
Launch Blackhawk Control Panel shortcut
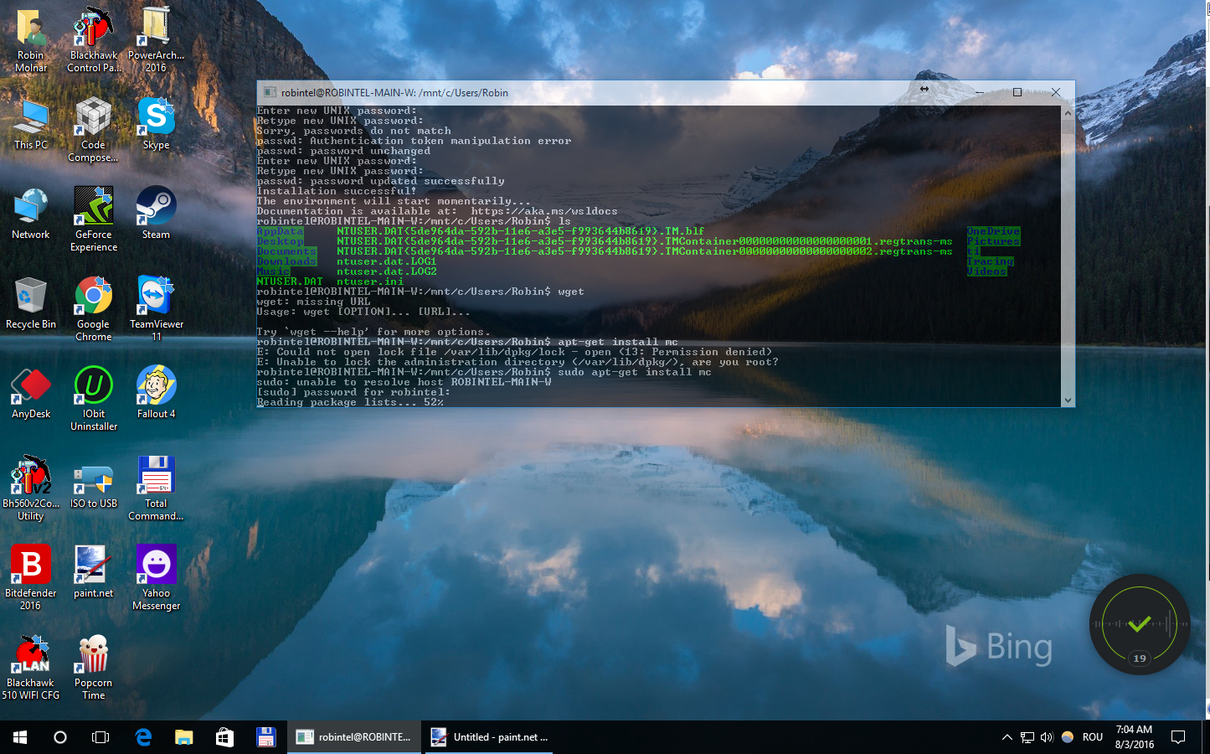point(94,40)
